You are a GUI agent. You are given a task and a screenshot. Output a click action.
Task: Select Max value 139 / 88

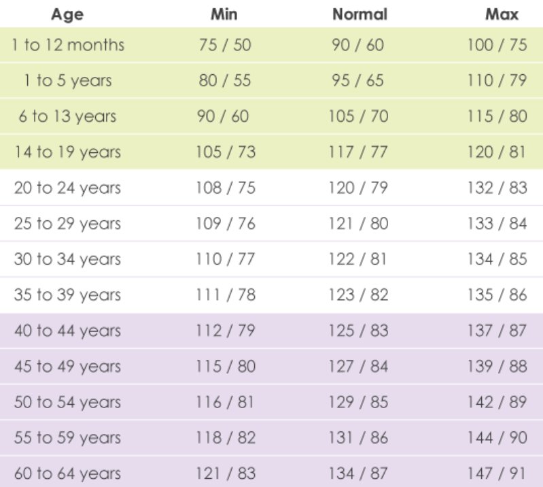pyautogui.click(x=497, y=367)
